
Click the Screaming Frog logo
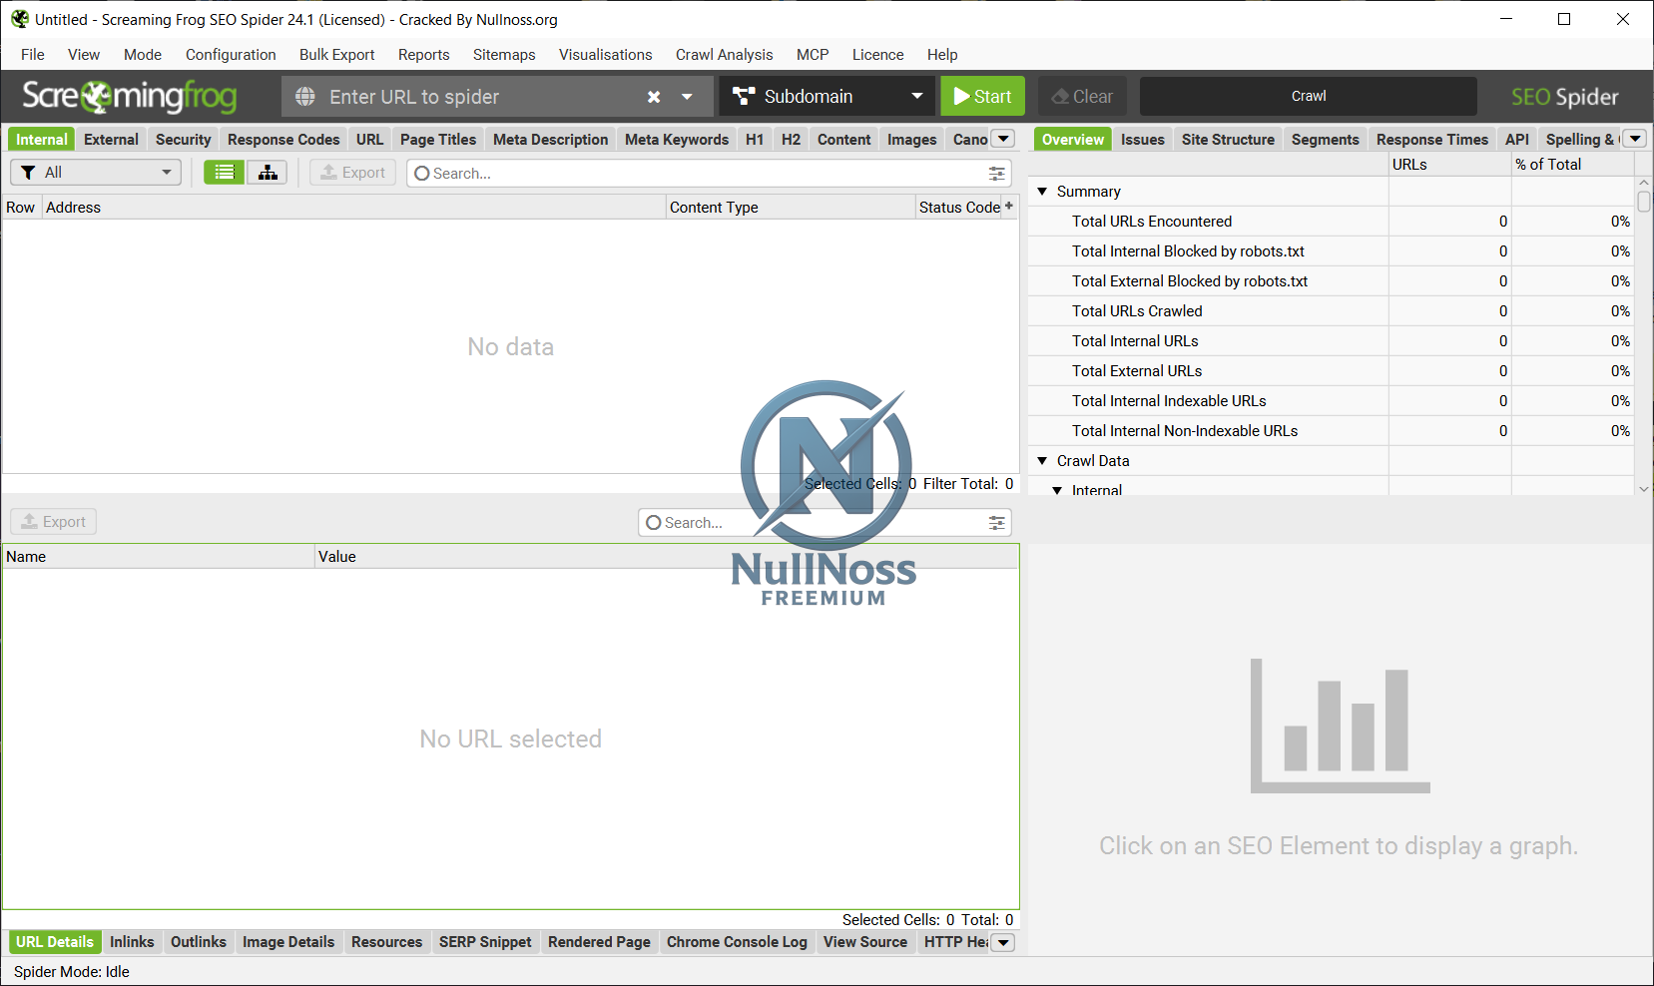tap(130, 97)
